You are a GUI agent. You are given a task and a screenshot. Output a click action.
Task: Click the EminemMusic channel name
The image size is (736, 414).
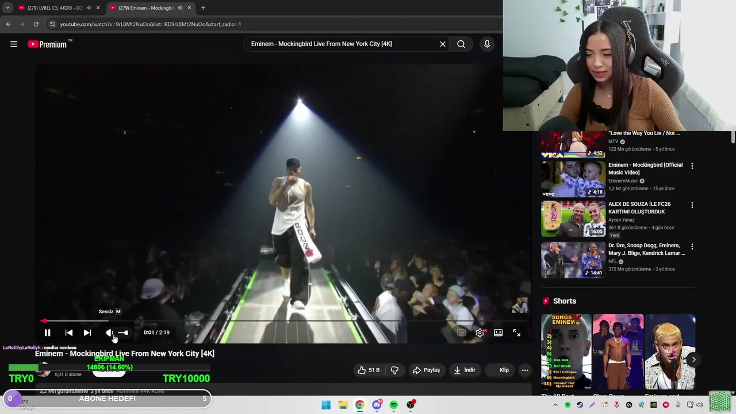pyautogui.click(x=623, y=181)
